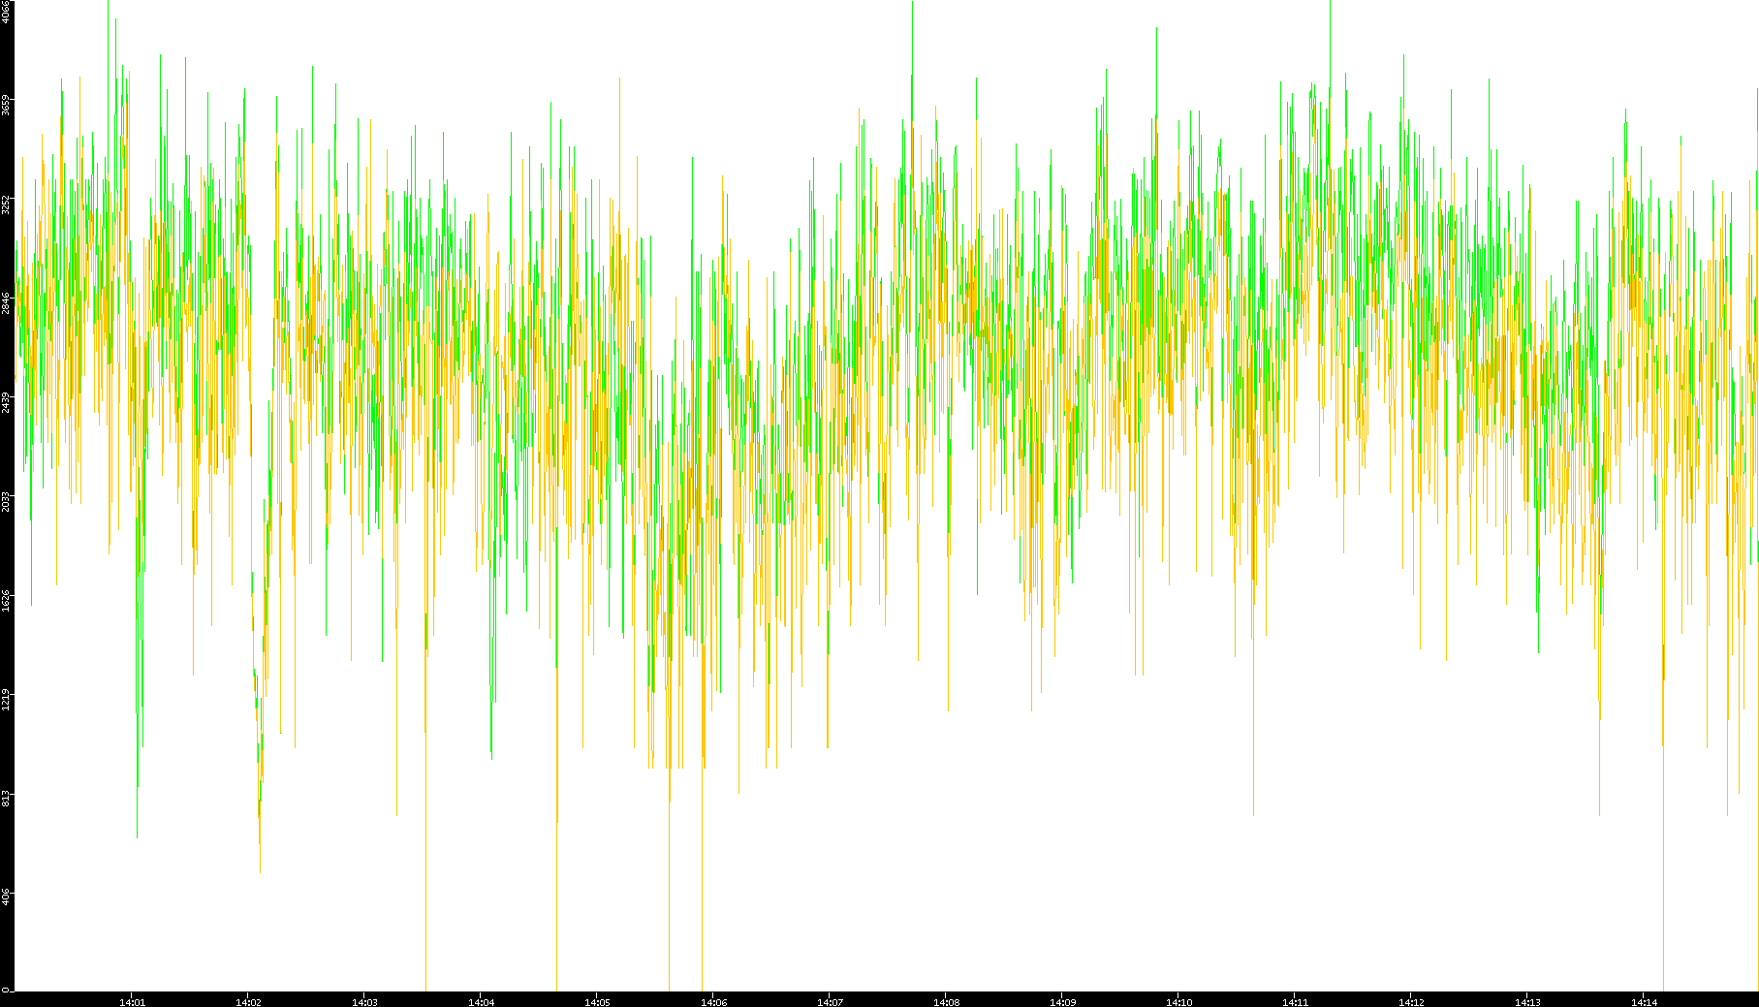Pick the 14:12 time marker
This screenshot has width=1759, height=1007.
click(x=1412, y=1002)
